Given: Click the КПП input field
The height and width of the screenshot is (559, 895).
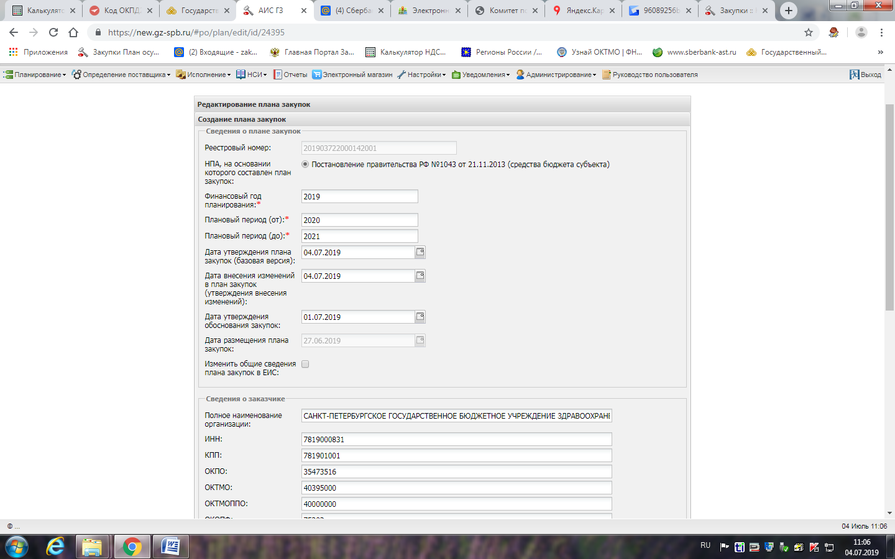Looking at the screenshot, I should (457, 455).
